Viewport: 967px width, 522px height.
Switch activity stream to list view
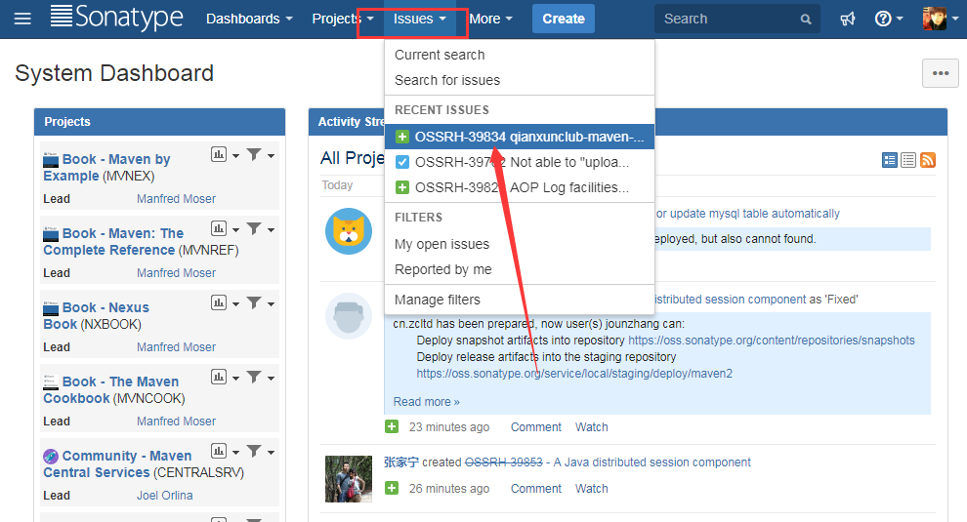point(908,160)
